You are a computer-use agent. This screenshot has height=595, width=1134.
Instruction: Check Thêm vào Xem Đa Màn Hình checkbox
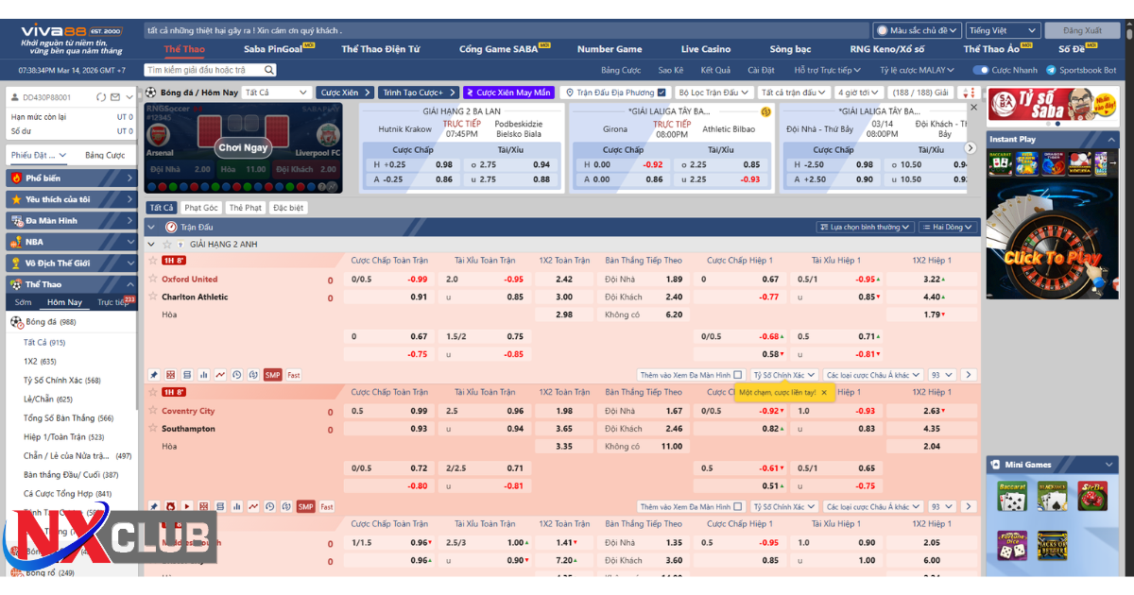pyautogui.click(x=739, y=375)
